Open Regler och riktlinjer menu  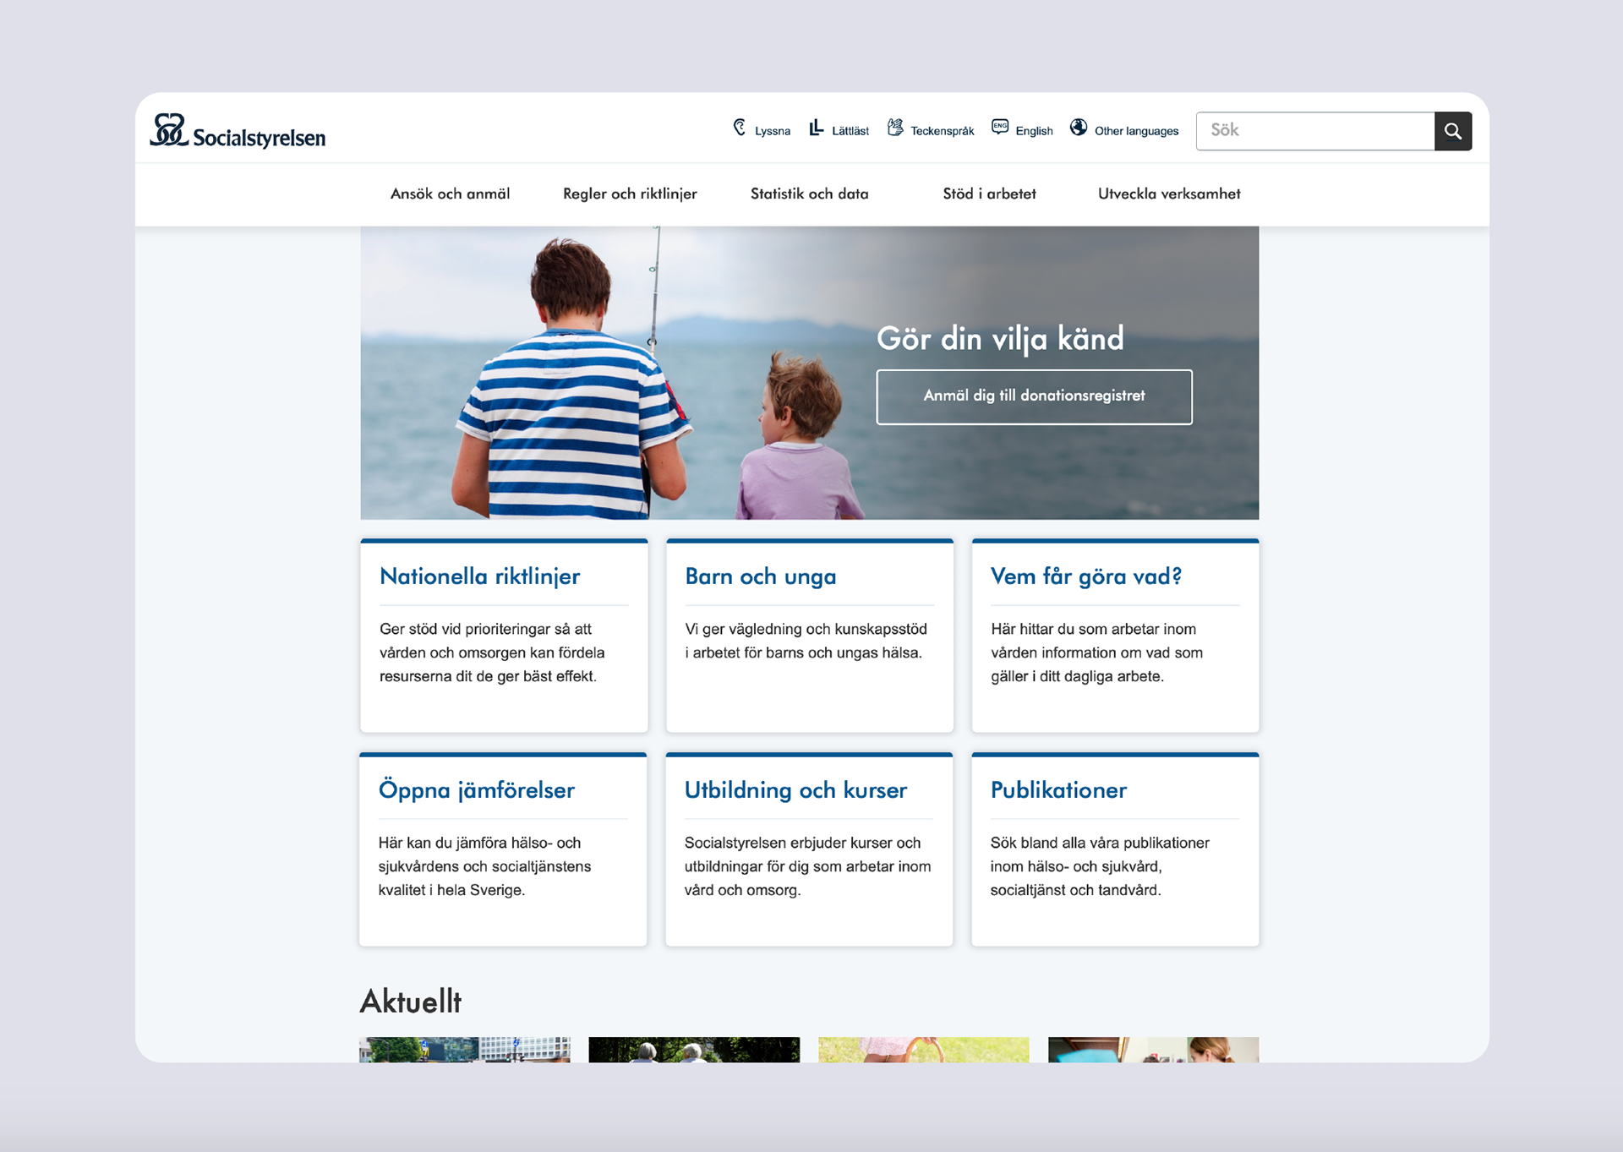630,194
